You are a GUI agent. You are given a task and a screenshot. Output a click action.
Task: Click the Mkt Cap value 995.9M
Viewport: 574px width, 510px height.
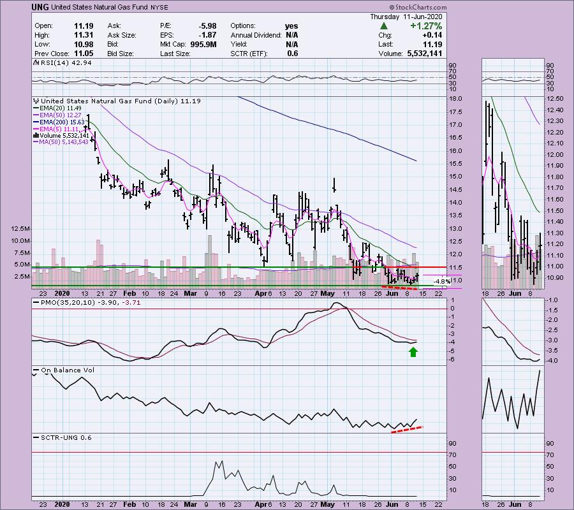coord(203,44)
